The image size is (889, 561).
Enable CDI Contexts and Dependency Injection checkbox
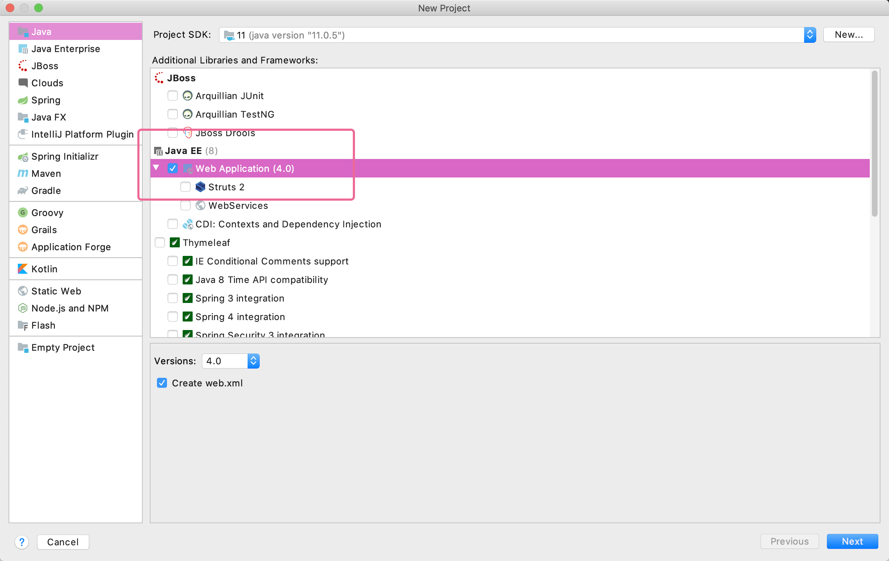pyautogui.click(x=172, y=224)
